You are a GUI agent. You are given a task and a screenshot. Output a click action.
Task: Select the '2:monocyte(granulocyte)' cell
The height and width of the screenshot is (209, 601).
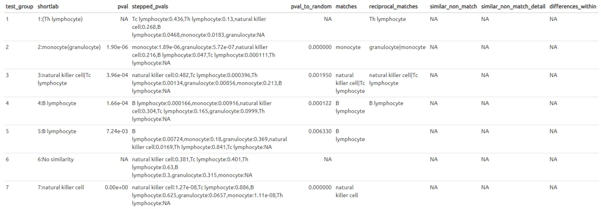click(x=69, y=47)
